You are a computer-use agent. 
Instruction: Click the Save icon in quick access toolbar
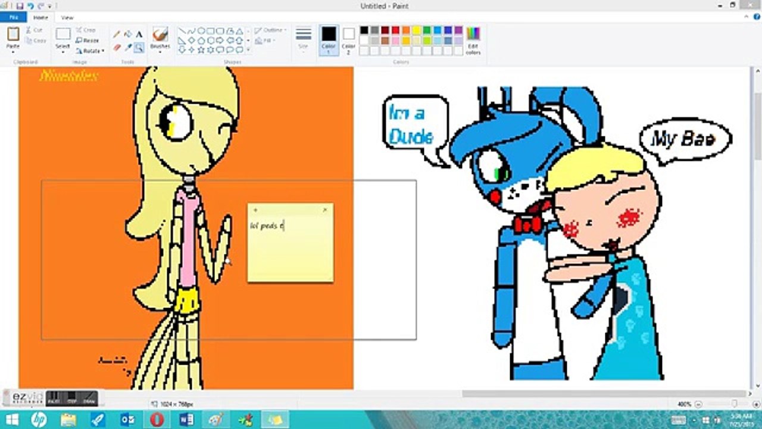[20, 5]
